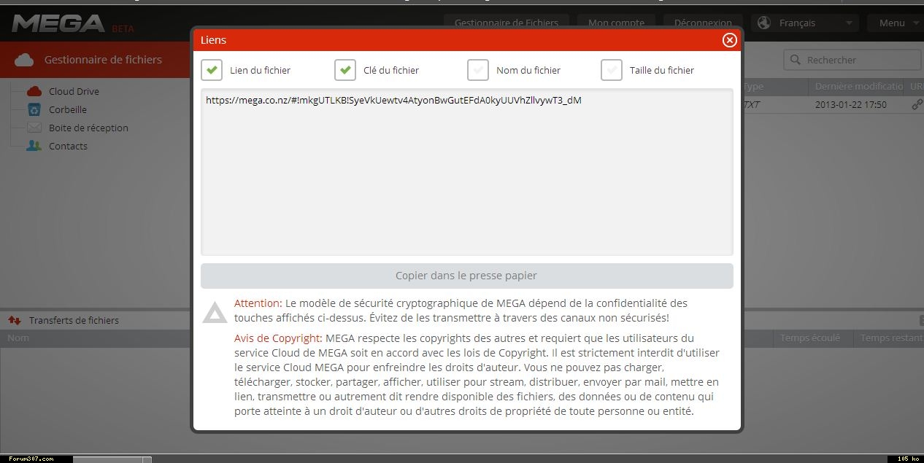Expand the Menu dropdown
Viewport: 924px width, 463px height.
tap(896, 23)
